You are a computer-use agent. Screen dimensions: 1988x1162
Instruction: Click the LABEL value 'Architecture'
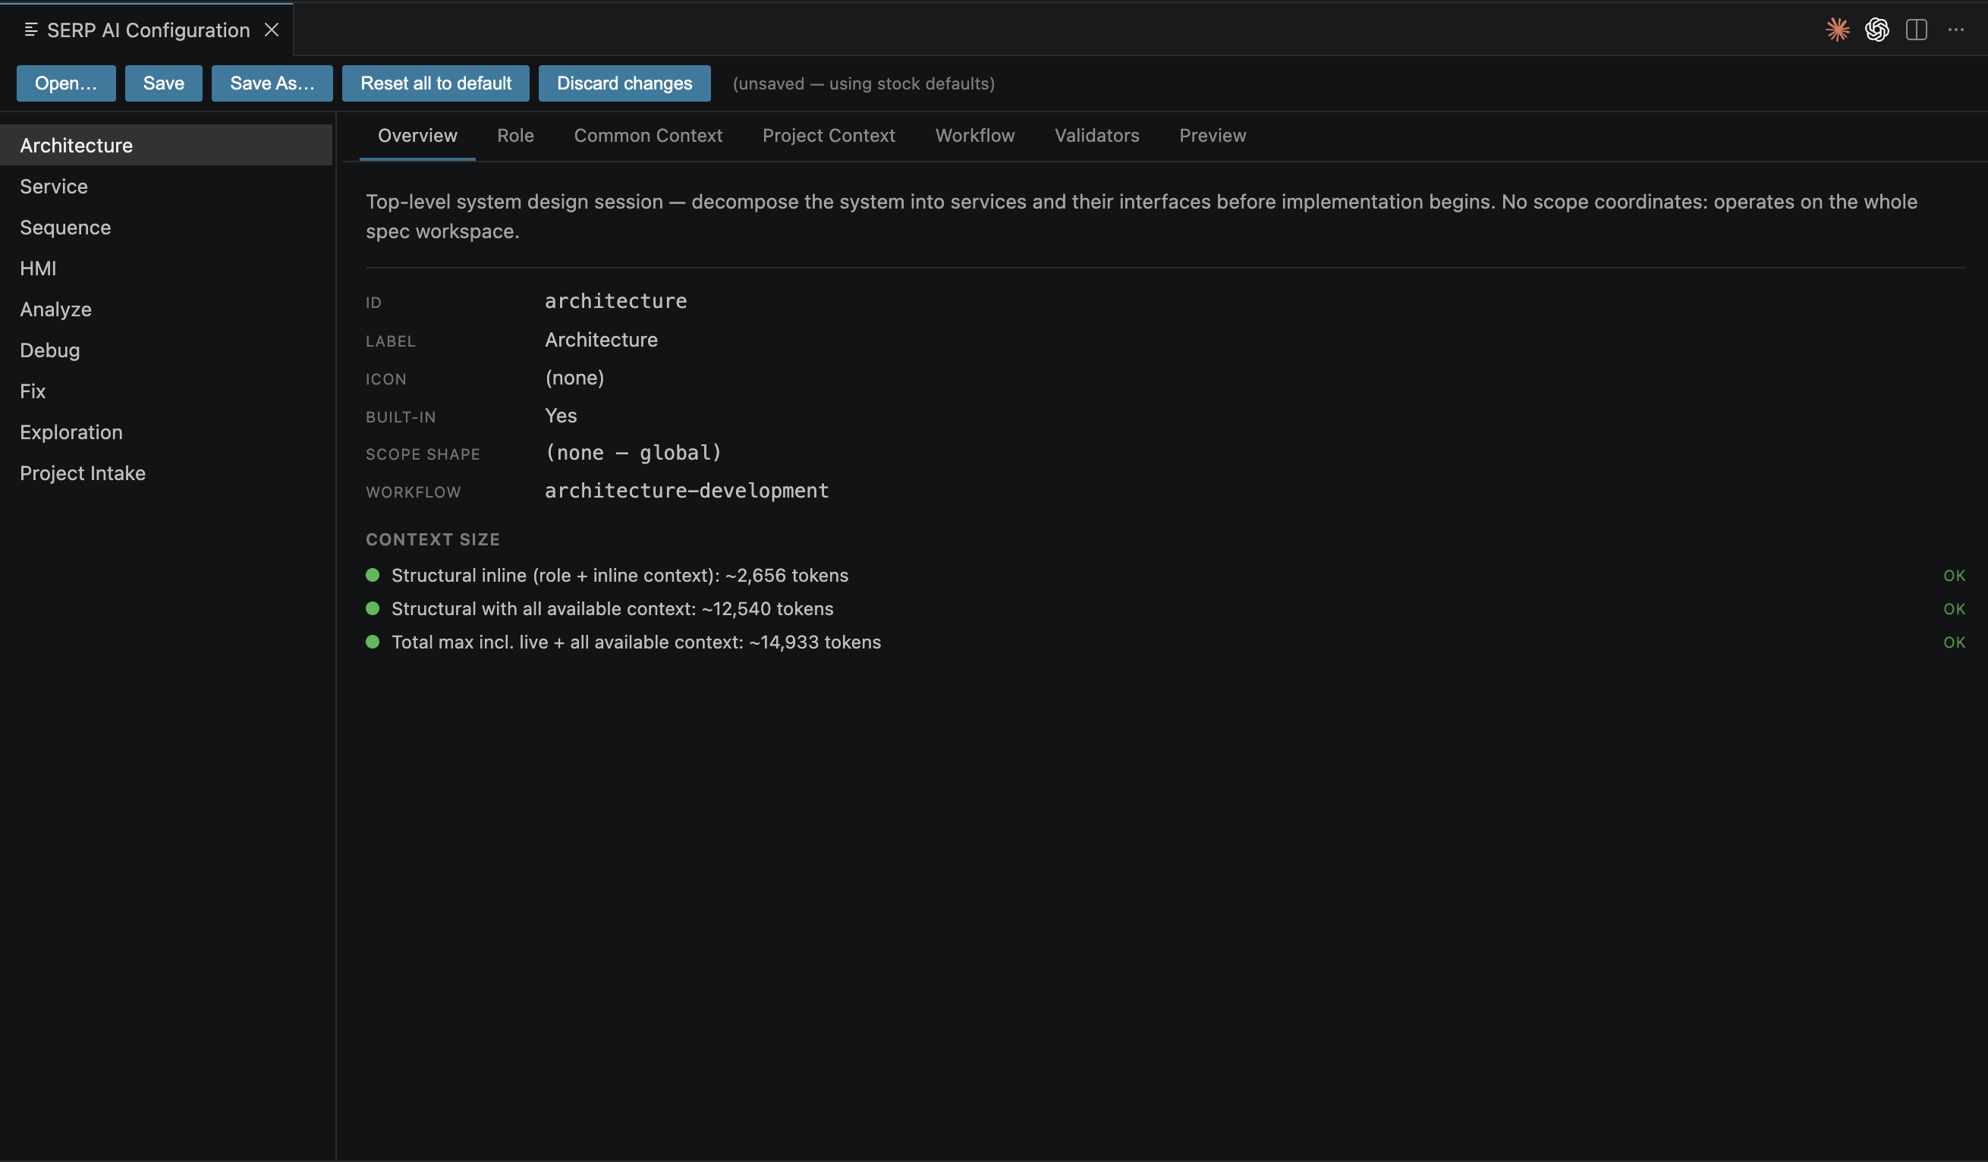(x=601, y=340)
